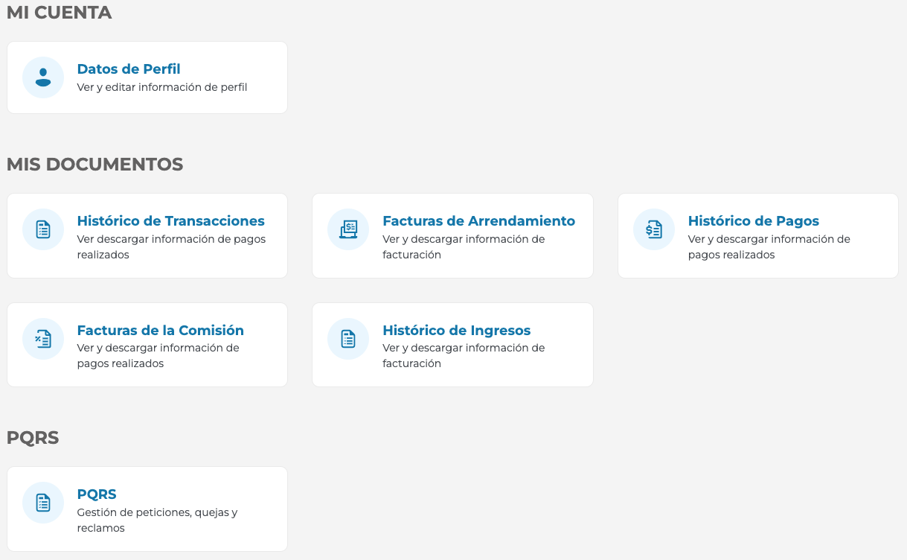Open the blue PQRS card title

(97, 494)
